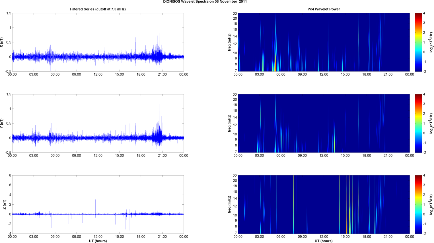Click the 'Y (nT)' axis label
This screenshot has height=243, width=434.
point(2,123)
